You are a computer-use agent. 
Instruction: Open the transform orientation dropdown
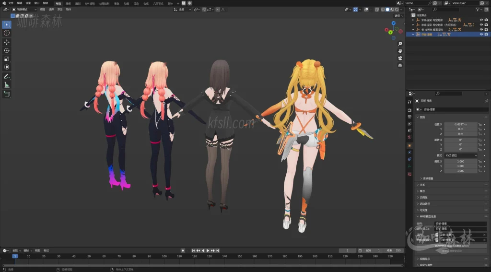[182, 10]
